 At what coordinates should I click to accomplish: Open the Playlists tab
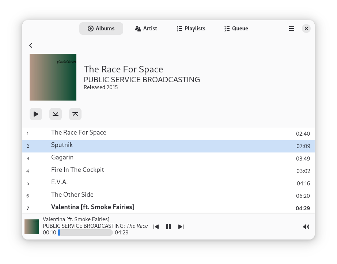(191, 29)
